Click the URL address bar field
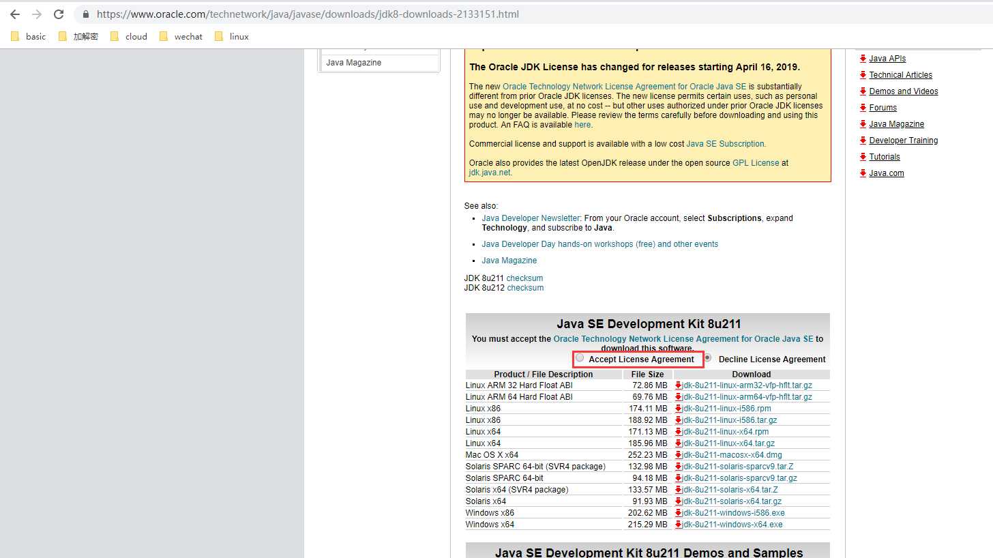The width and height of the screenshot is (993, 558). [x=532, y=14]
